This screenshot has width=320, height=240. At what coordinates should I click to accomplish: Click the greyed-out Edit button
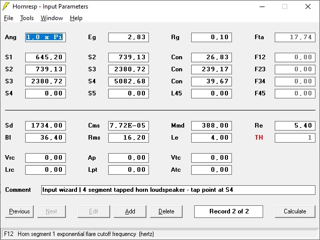94,211
